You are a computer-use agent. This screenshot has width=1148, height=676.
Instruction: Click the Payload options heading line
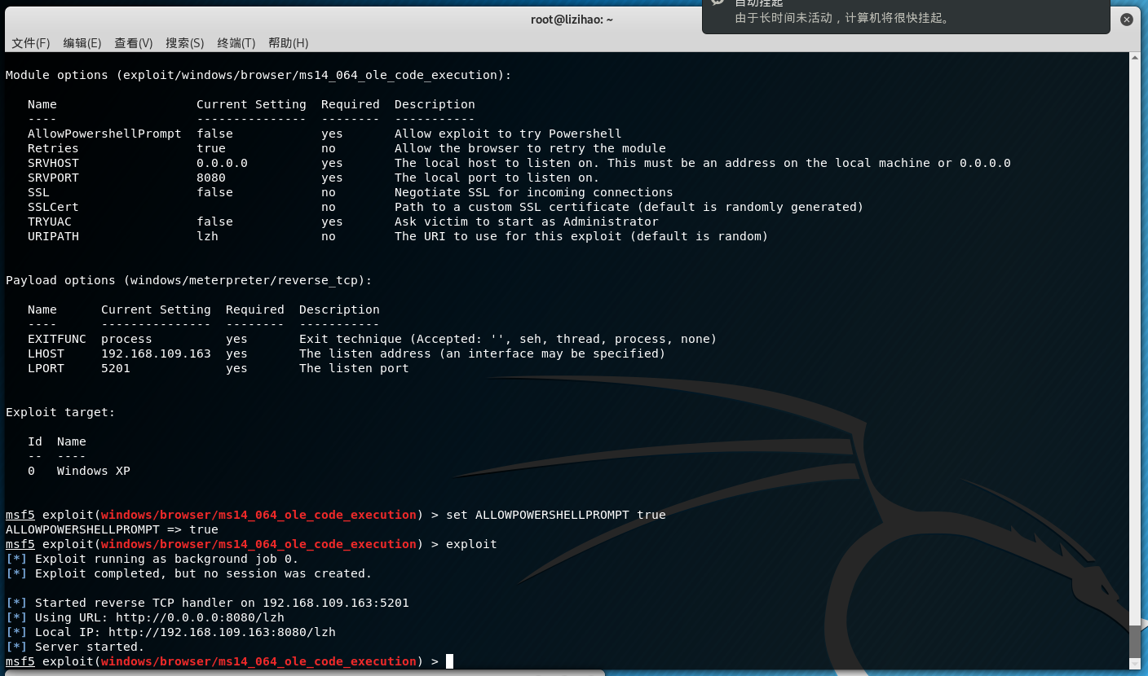pyautogui.click(x=189, y=280)
